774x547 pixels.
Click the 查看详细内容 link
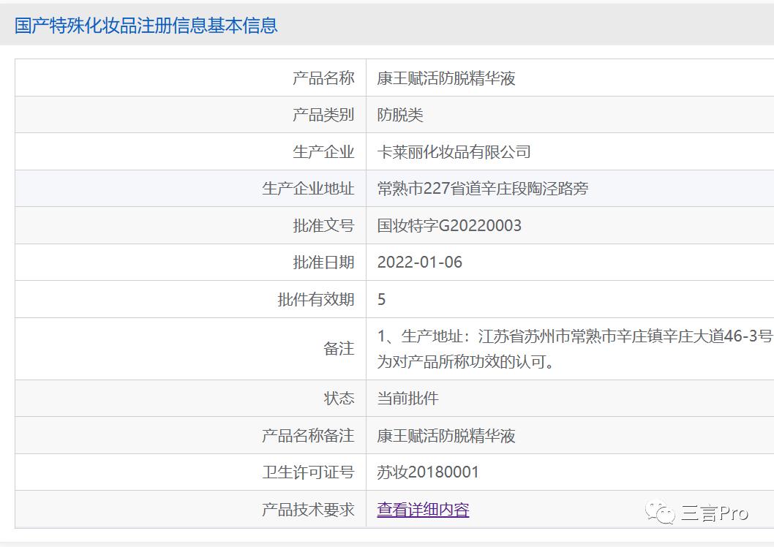coord(423,510)
